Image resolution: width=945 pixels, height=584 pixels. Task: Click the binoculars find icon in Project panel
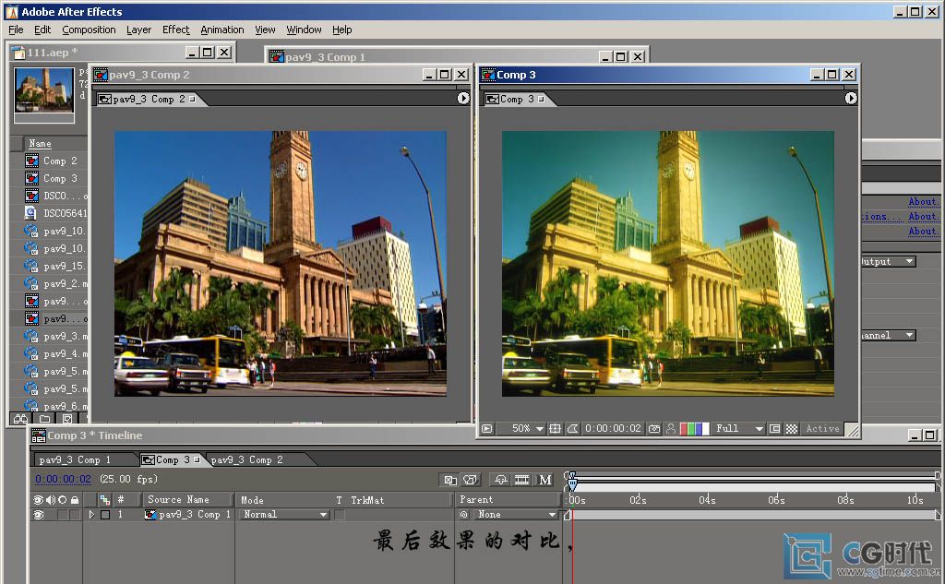click(20, 418)
